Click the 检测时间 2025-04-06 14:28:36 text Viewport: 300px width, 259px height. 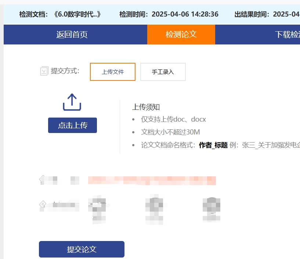[x=169, y=14]
